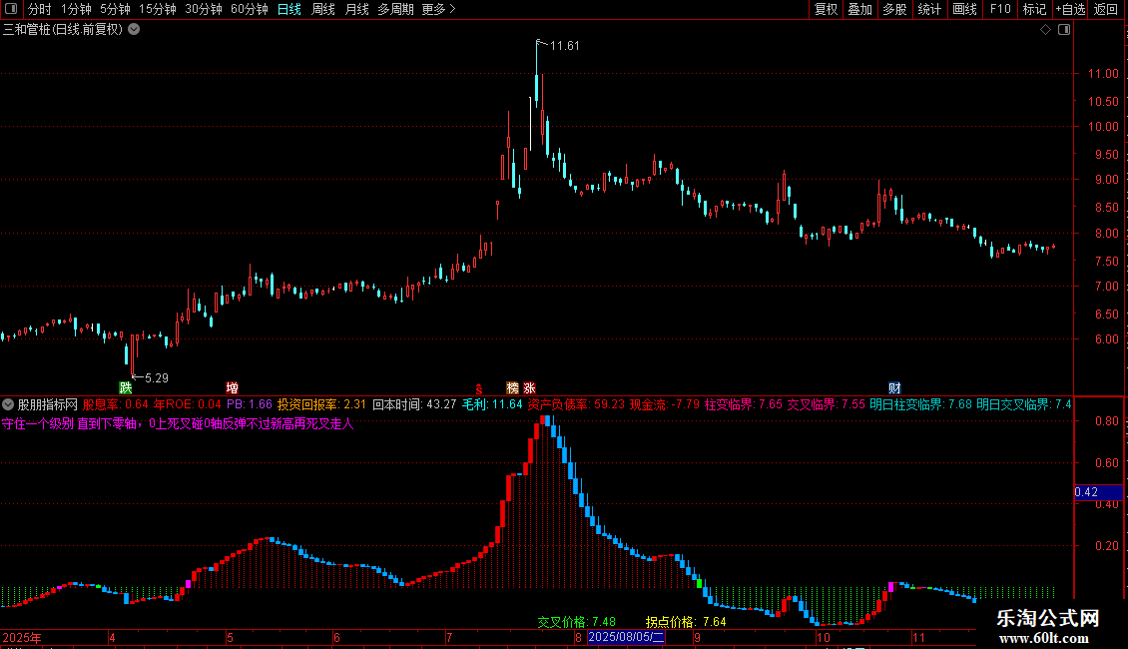Click the 5.29 low price label
This screenshot has width=1128, height=649.
[156, 377]
